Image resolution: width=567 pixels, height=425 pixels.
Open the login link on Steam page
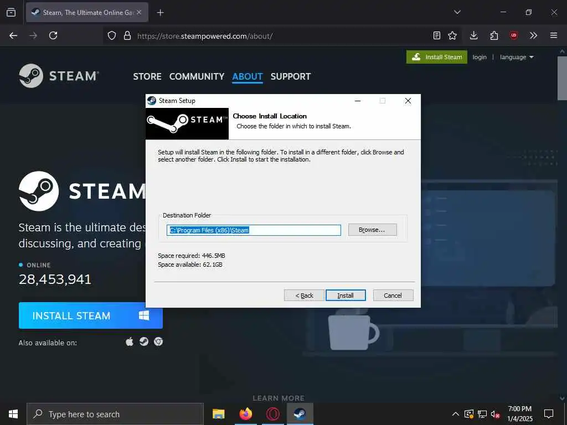pyautogui.click(x=480, y=57)
